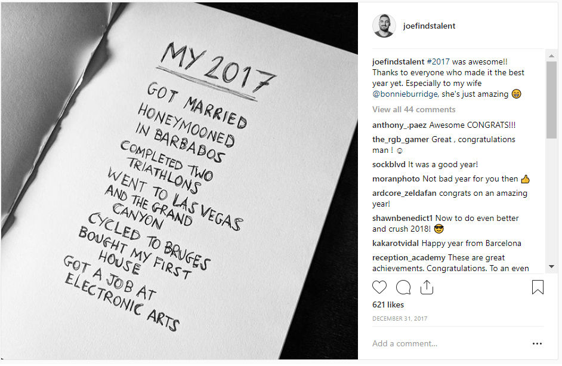The height and width of the screenshot is (366, 562).
Task: Open commenter anthony_.paez's profile
Action: [x=399, y=125]
